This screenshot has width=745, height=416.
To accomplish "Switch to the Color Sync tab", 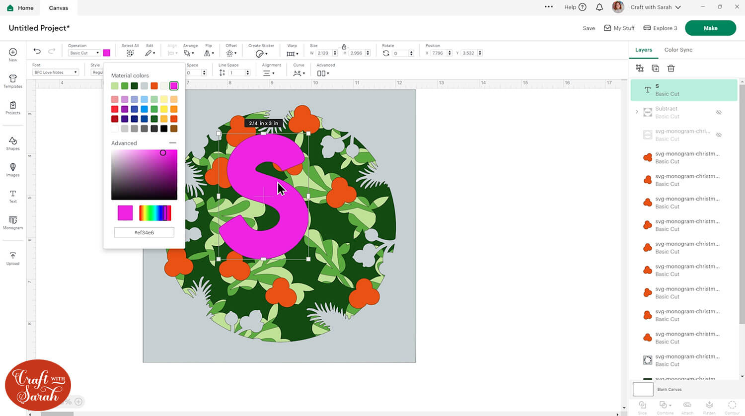I will coord(678,50).
